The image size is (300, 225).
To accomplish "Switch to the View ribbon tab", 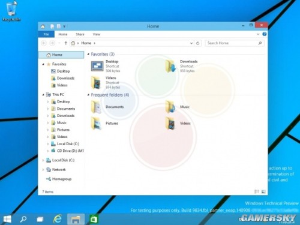I will click(x=97, y=34).
